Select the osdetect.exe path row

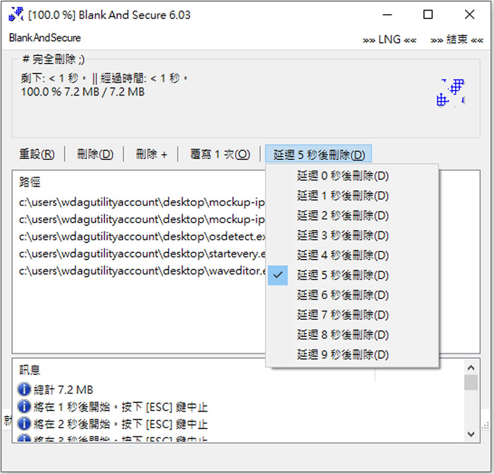142,237
